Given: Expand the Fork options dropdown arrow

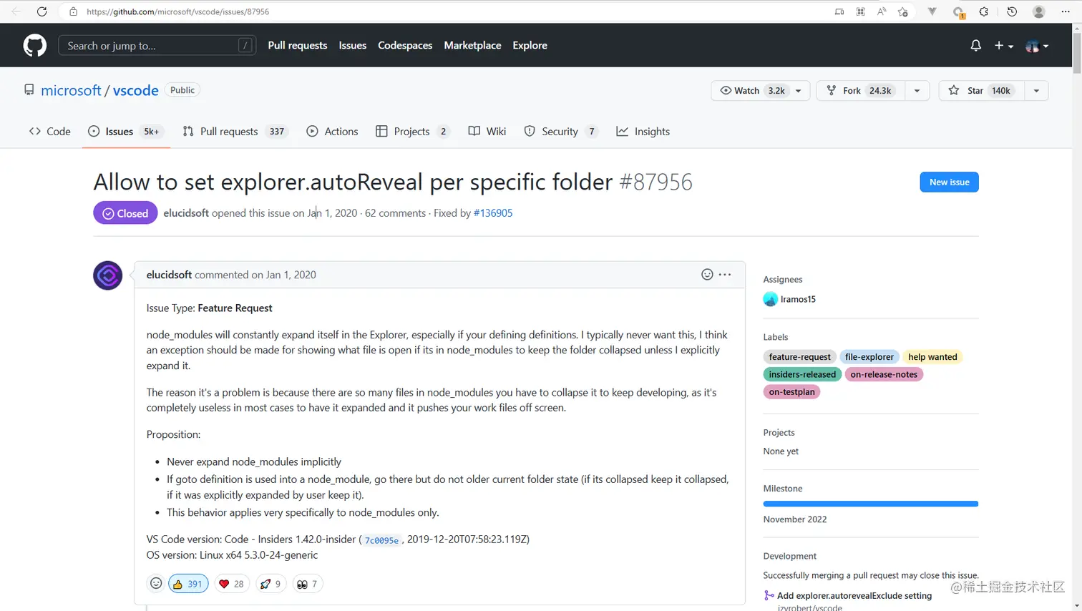Looking at the screenshot, I should [x=917, y=91].
